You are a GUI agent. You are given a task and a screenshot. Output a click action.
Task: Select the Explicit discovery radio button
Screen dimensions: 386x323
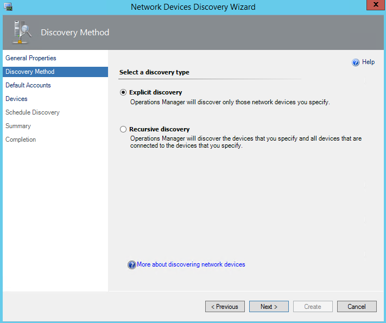(x=123, y=92)
